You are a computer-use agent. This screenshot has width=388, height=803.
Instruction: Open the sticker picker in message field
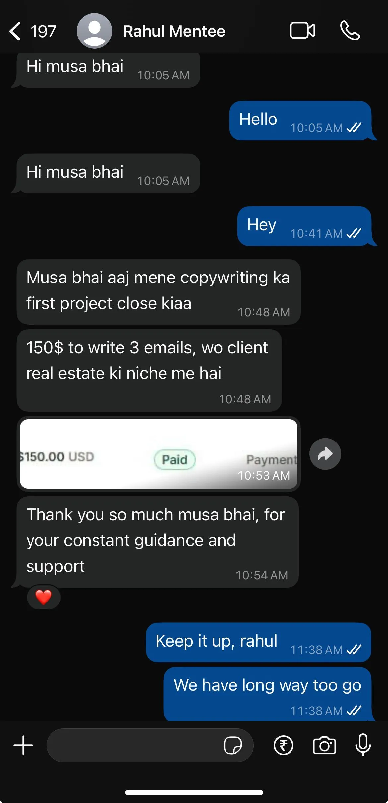233,745
